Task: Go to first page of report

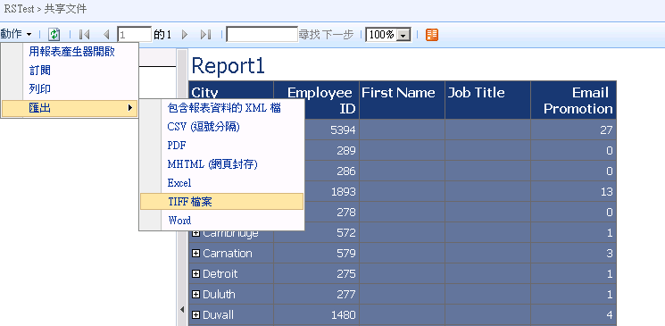Action: 85,34
